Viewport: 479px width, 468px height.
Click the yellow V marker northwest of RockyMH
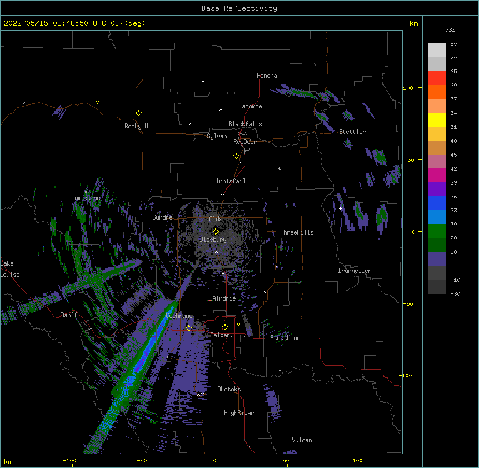tap(97, 102)
